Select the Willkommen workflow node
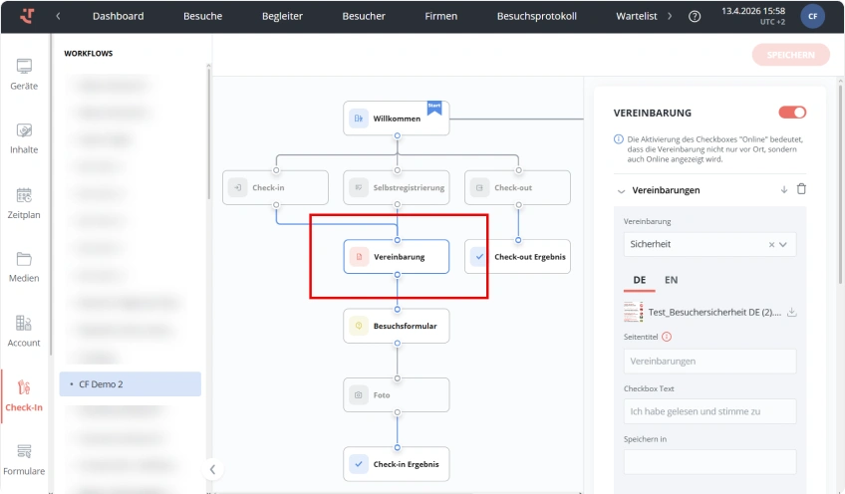 [397, 119]
